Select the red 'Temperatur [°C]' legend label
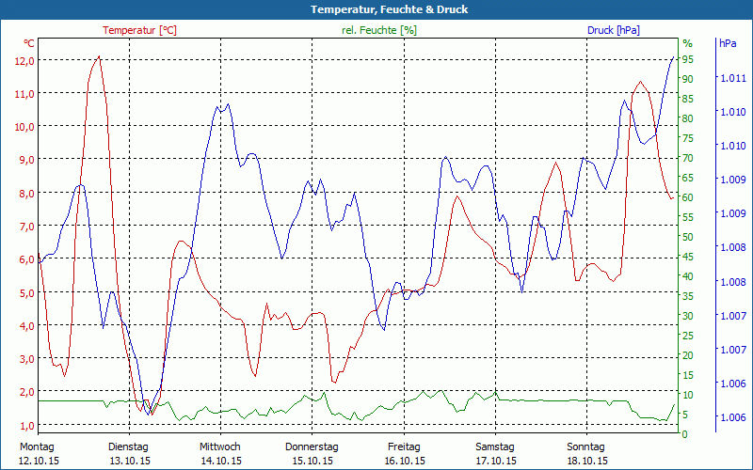The height and width of the screenshot is (470, 753). [139, 30]
